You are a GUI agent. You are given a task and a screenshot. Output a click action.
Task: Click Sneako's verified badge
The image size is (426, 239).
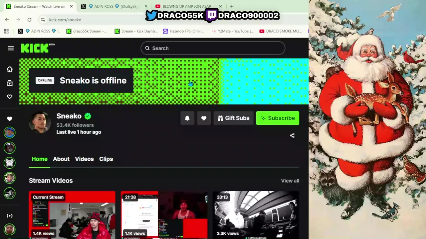[88, 116]
